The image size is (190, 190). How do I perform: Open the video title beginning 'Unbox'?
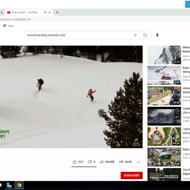click(x=186, y=90)
